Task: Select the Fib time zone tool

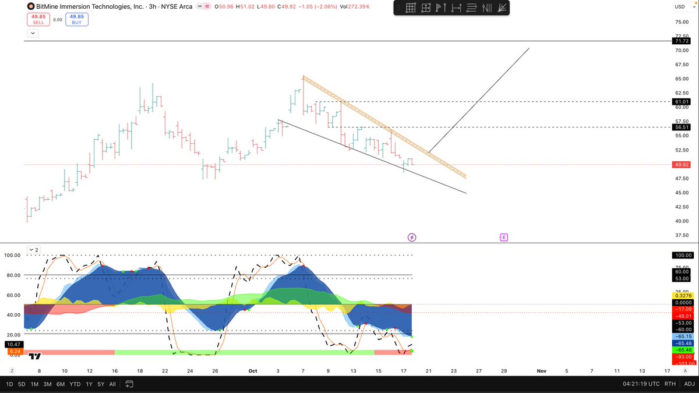Action: pyautogui.click(x=488, y=8)
